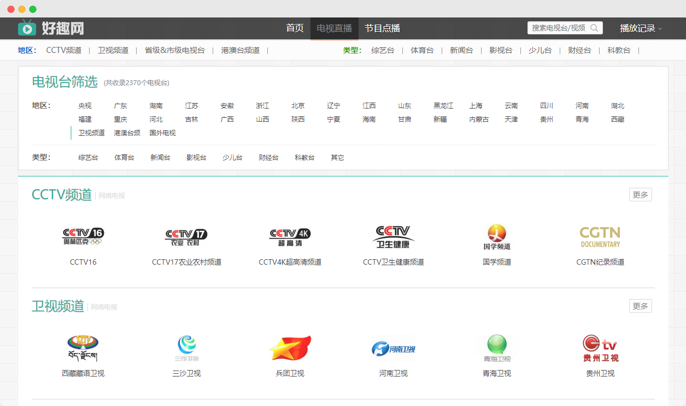Filter region by 湖北
The width and height of the screenshot is (686, 406).
[x=618, y=106]
